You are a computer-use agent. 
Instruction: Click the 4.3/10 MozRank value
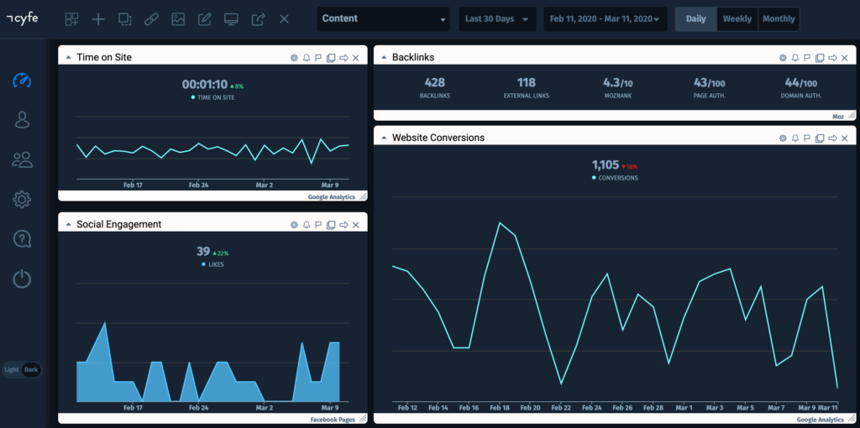point(617,83)
